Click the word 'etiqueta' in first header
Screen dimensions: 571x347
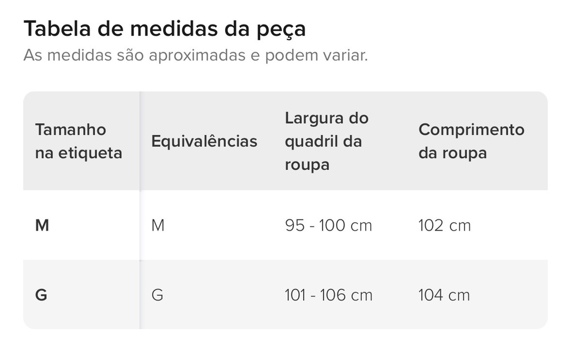[90, 153]
